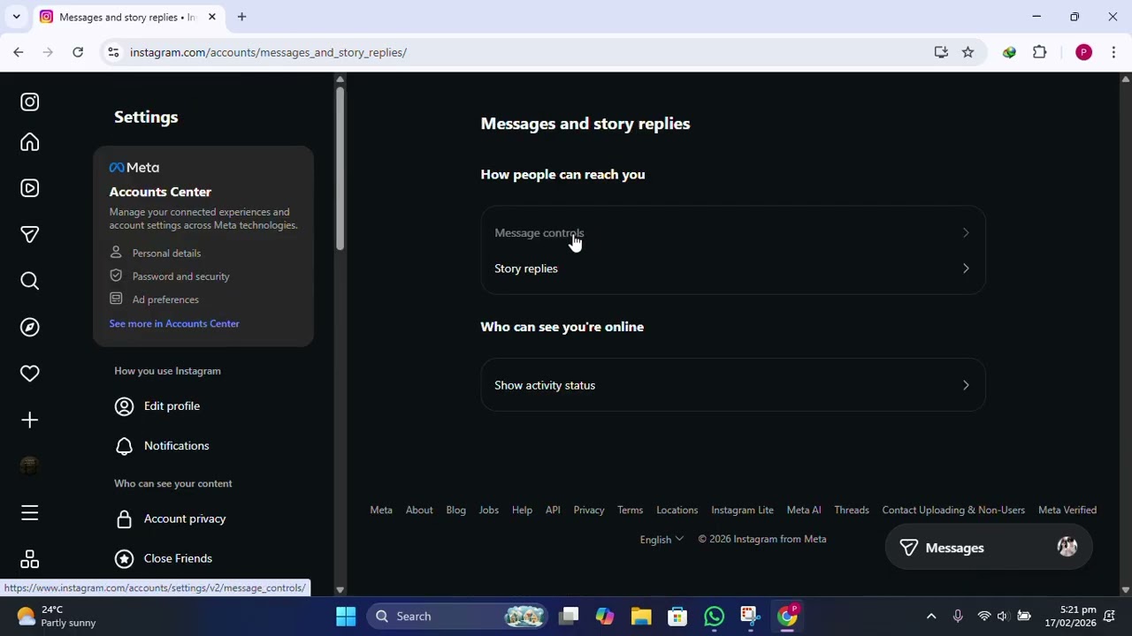This screenshot has width=1132, height=636.
Task: Open More hamburger menu in sidebar
Action: [x=30, y=513]
